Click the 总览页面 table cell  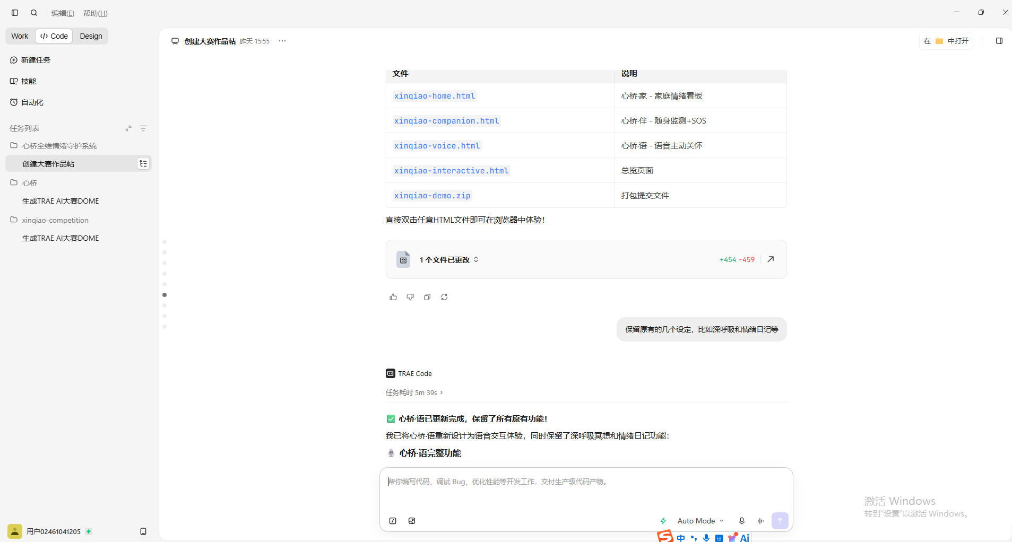pyautogui.click(x=700, y=170)
